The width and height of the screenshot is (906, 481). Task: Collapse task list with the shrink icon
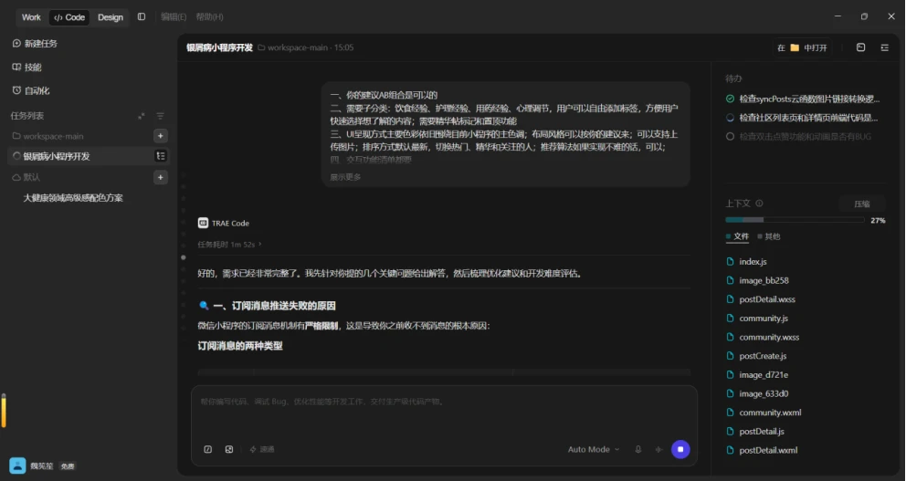[x=142, y=116]
